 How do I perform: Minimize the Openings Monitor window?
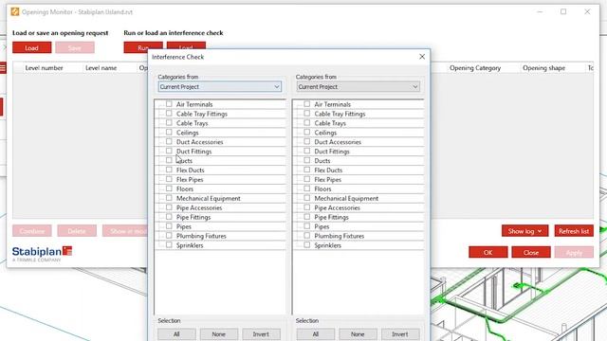tap(540, 11)
